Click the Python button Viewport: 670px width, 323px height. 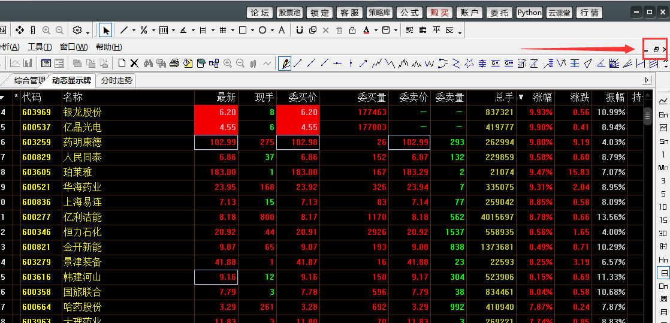coord(529,13)
